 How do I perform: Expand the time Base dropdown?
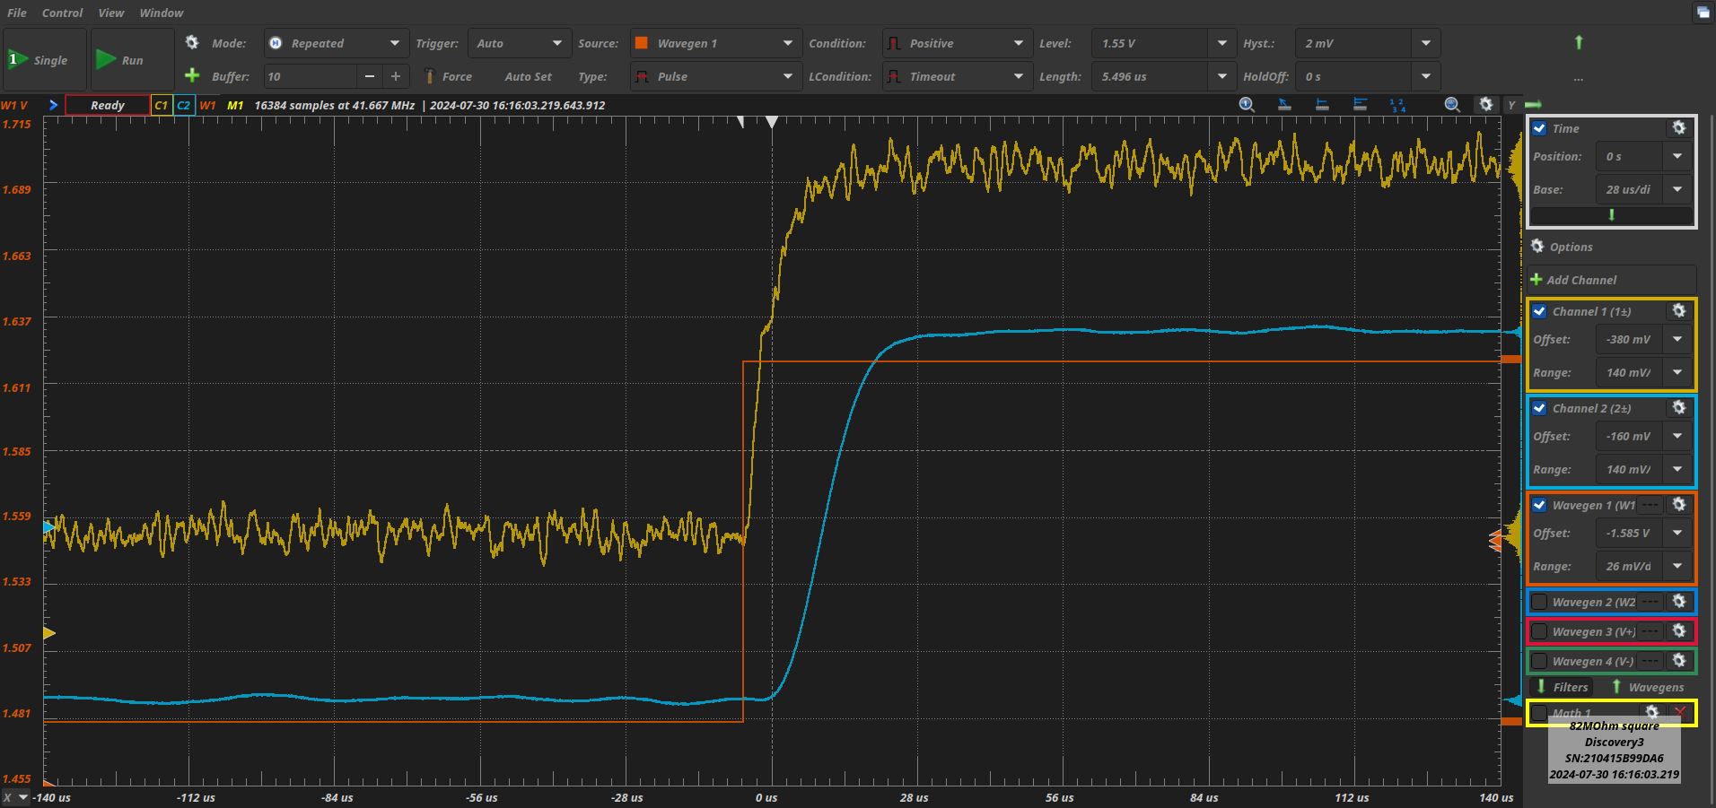point(1677,189)
